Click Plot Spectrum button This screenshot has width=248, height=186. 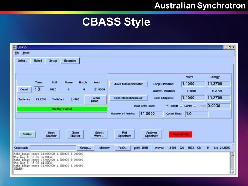point(125,134)
